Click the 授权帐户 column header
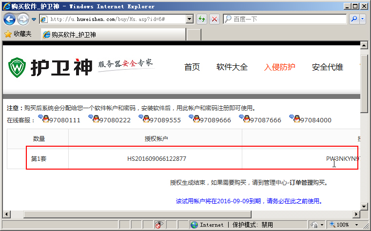 point(156,139)
